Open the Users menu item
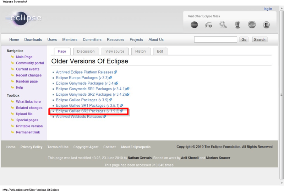This screenshot has height=191, width=284. (x=52, y=39)
